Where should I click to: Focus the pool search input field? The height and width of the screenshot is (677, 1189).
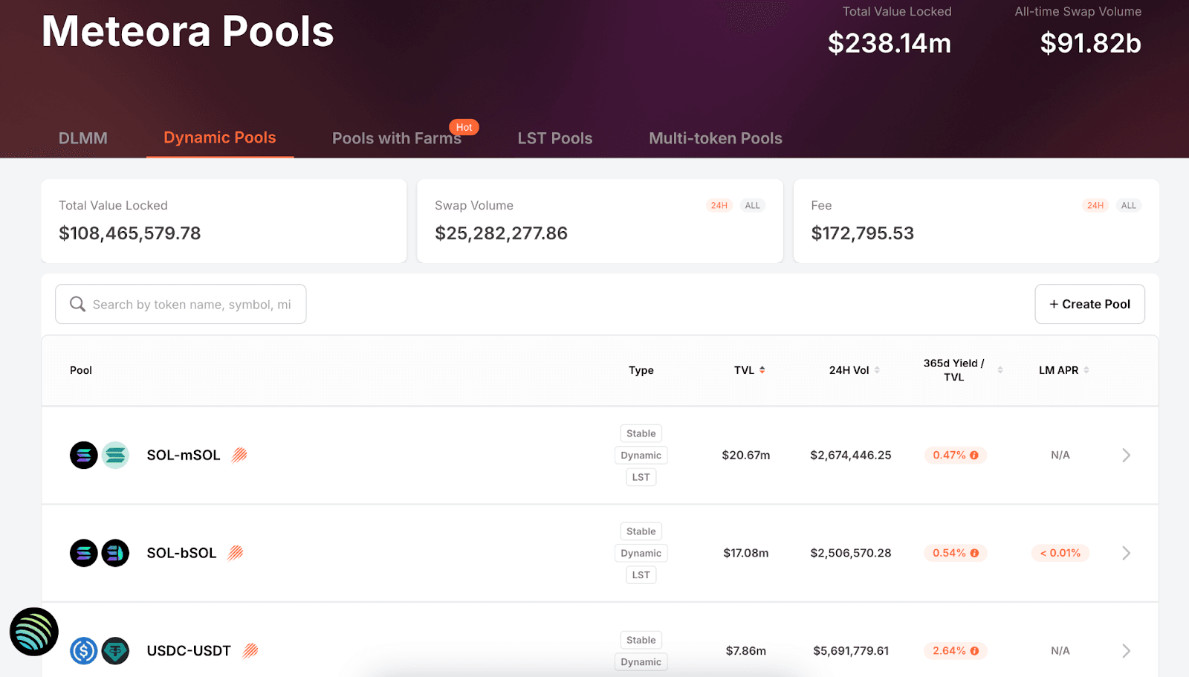pos(181,304)
